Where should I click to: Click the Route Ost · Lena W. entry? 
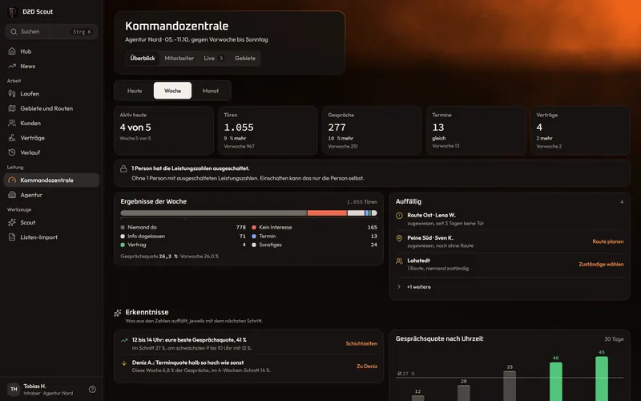pos(509,219)
